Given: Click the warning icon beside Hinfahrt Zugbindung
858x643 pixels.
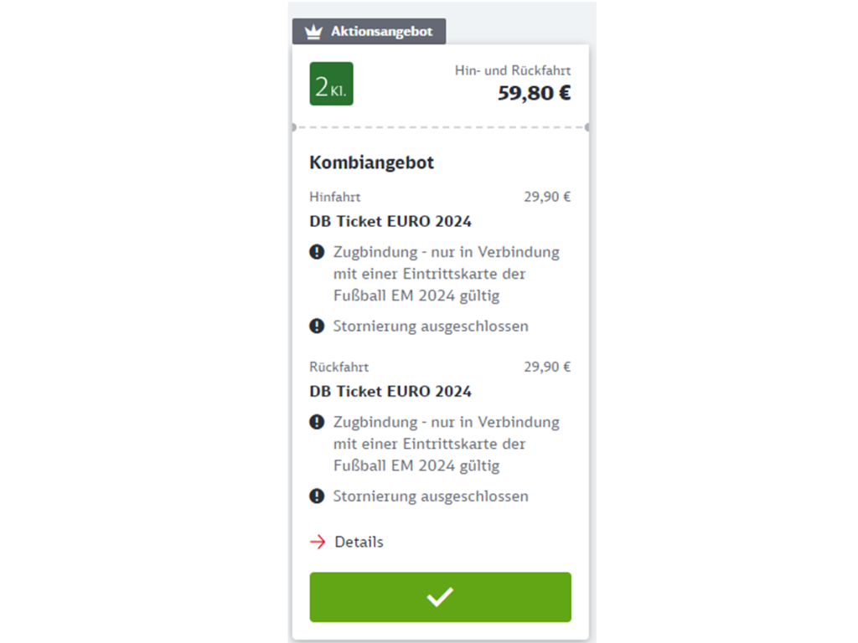Looking at the screenshot, I should tap(317, 251).
